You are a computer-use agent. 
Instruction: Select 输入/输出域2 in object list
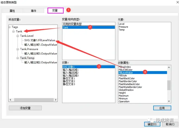71,73
